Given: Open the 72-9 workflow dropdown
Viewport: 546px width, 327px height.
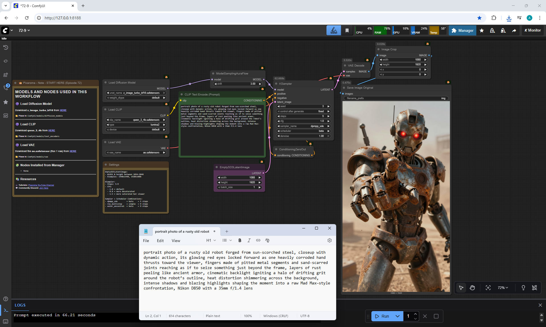Looking at the screenshot, I should [x=24, y=30].
